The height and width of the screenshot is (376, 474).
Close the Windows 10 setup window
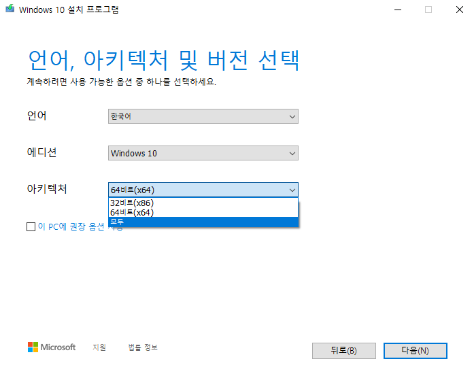click(460, 10)
